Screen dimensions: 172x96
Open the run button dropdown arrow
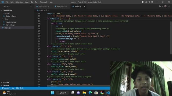point(162,6)
